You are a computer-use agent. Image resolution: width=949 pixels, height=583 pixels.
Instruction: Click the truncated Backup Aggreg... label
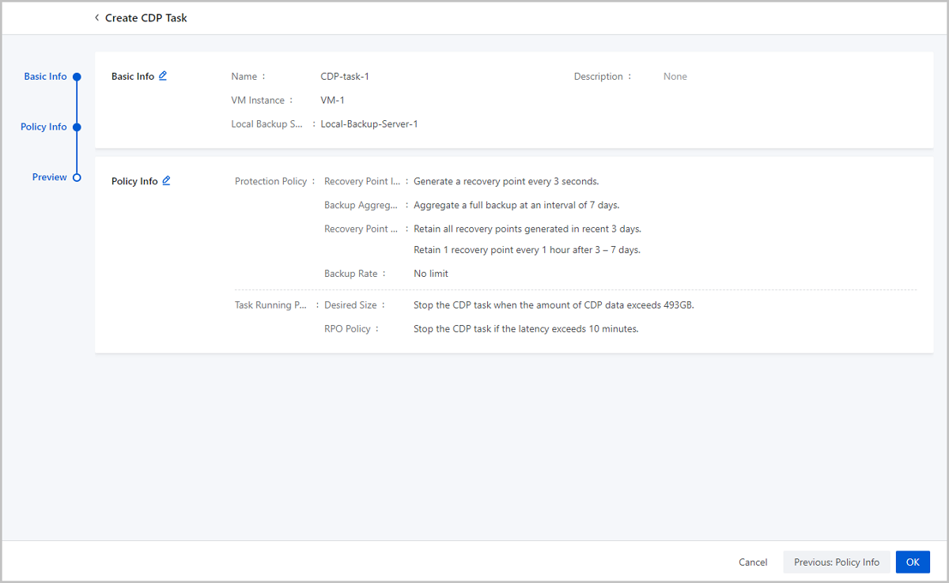click(360, 205)
